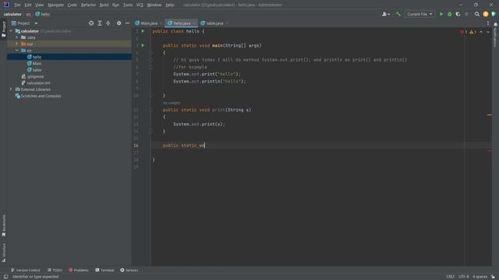
Task: Fold the main method at its closing brace
Action: coord(150,96)
